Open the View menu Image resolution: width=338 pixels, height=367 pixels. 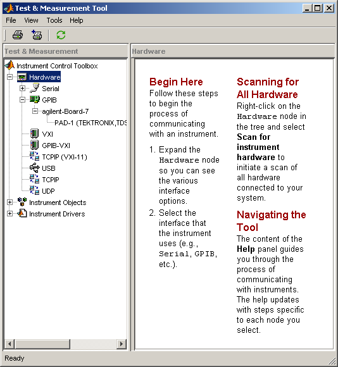click(31, 20)
